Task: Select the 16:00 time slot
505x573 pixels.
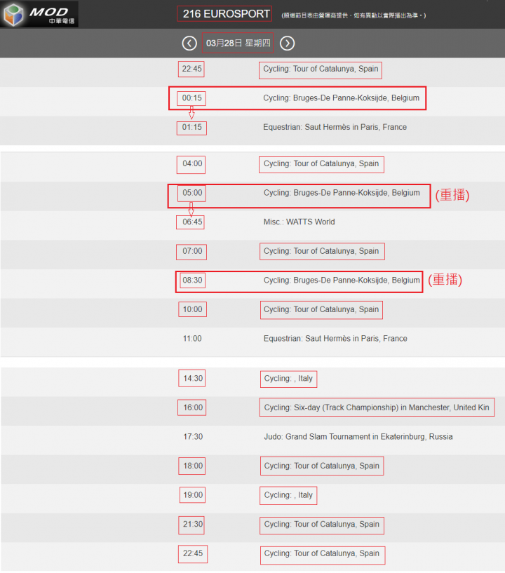Action: click(x=193, y=407)
